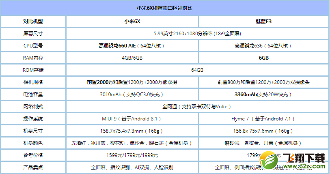The width and height of the screenshot is (330, 174).
Task: Click the 5.99英寸2160x1080分辨率 cell
Action: coord(197,33)
